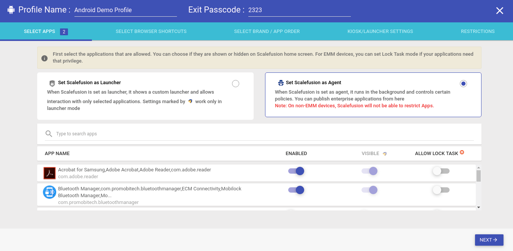Viewport: 513px width, 251px height.
Task: Click the info icon in the notice banner
Action: pyautogui.click(x=44, y=58)
